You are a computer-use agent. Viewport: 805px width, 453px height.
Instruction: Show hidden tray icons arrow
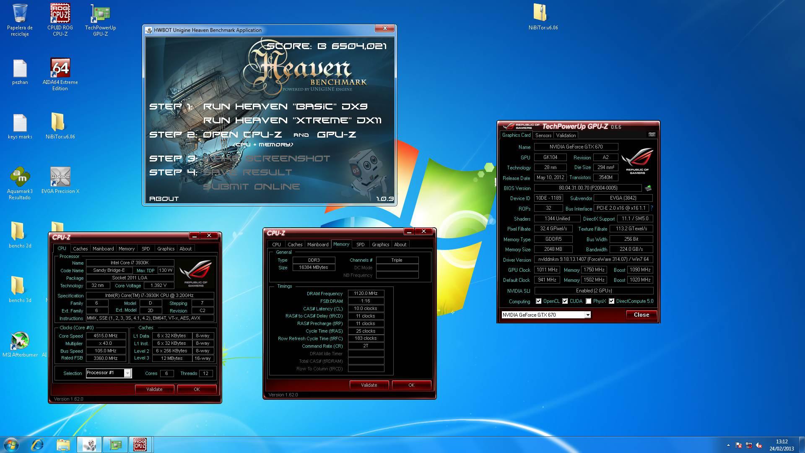[728, 445]
